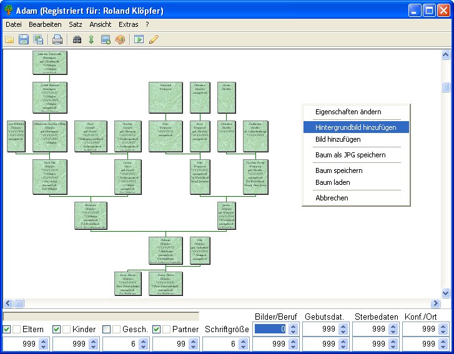Uncheck the ticked Partner checkbox
The width and height of the screenshot is (454, 354).
point(156,329)
